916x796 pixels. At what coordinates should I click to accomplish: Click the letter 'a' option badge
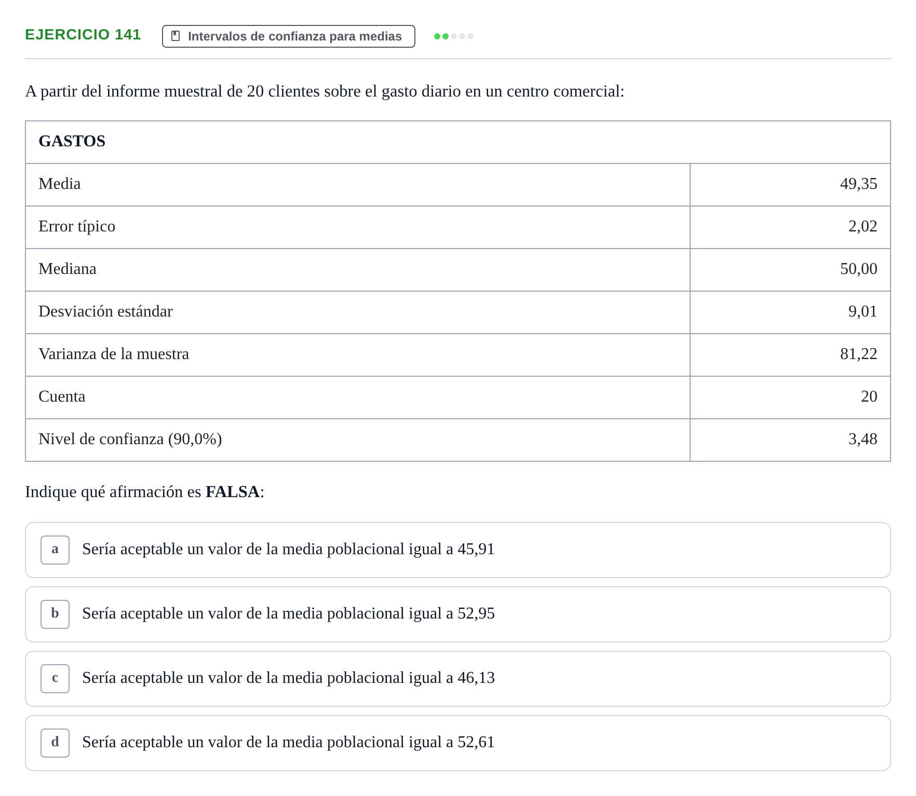[x=55, y=550]
